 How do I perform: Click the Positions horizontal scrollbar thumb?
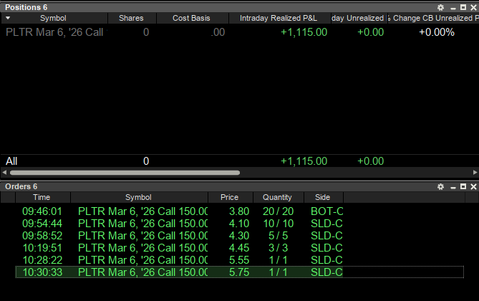(x=125, y=173)
